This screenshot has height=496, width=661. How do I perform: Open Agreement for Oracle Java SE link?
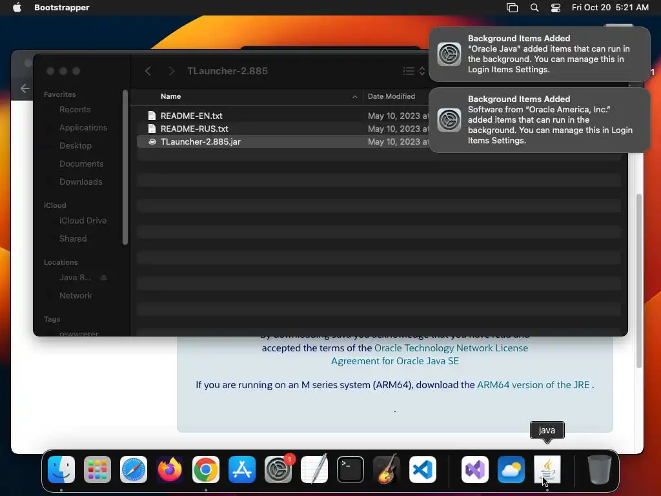(x=394, y=361)
